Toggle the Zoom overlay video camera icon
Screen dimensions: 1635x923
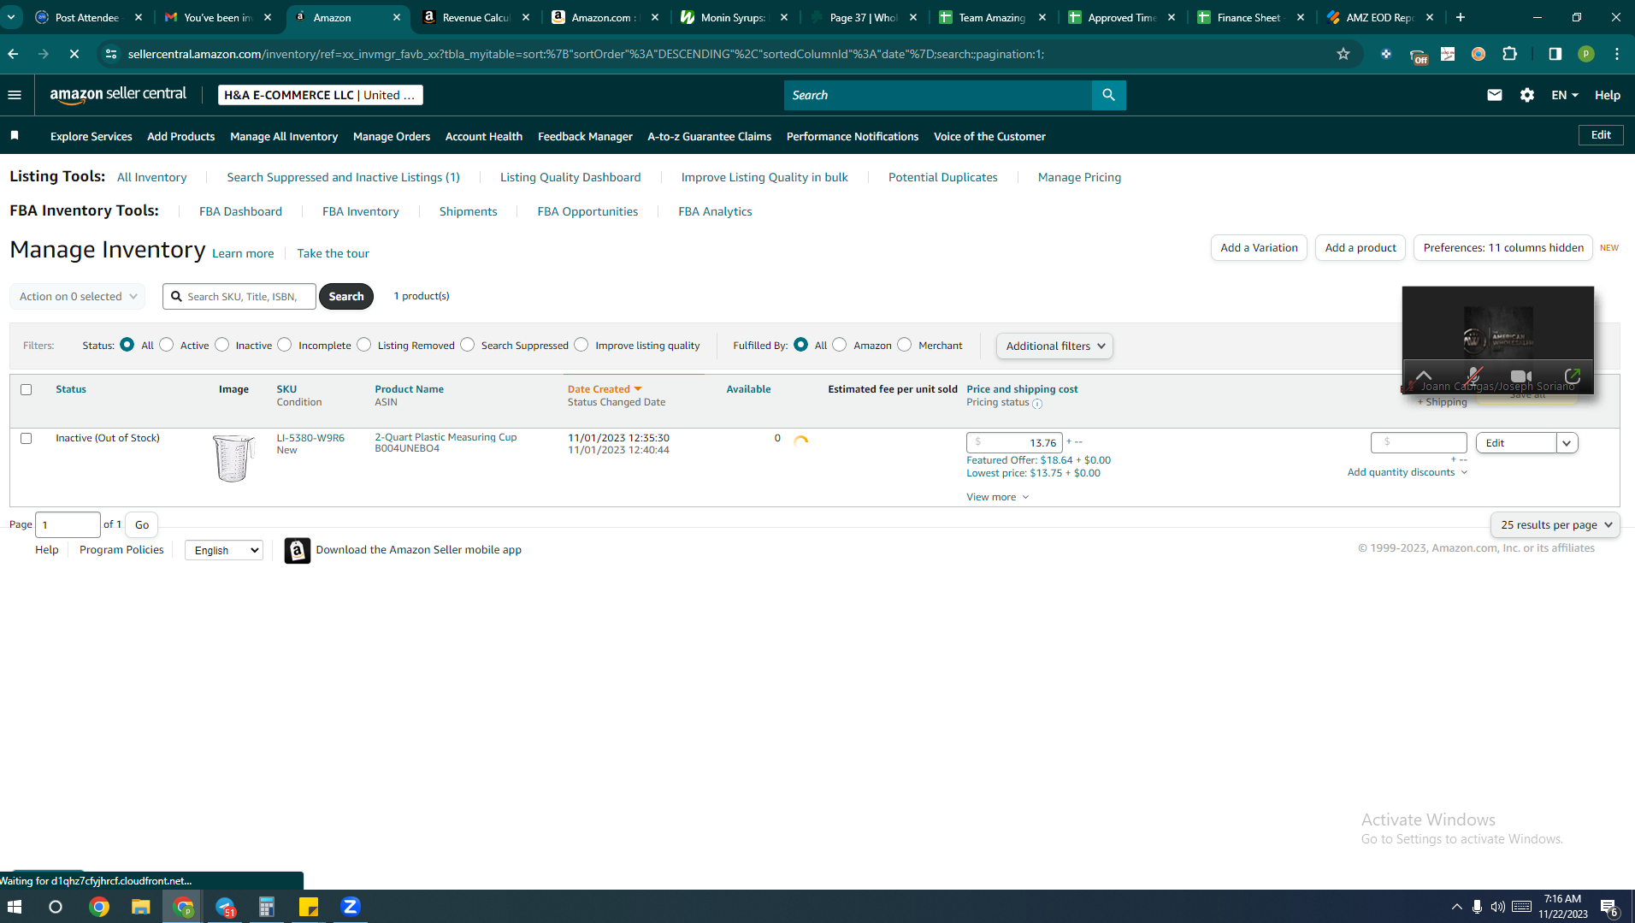(x=1521, y=376)
